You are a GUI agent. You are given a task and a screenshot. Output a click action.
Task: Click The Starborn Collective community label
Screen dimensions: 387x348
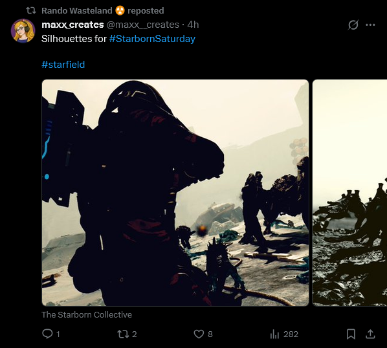[87, 315]
